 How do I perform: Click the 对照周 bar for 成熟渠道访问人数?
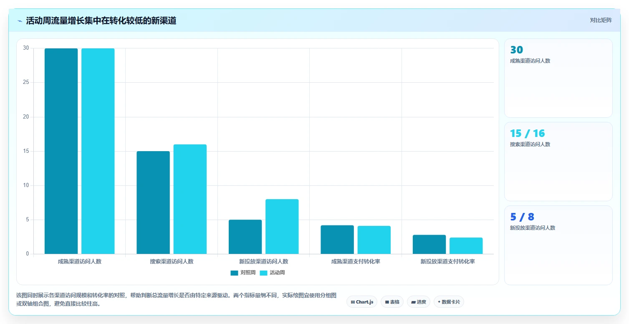pyautogui.click(x=61, y=151)
